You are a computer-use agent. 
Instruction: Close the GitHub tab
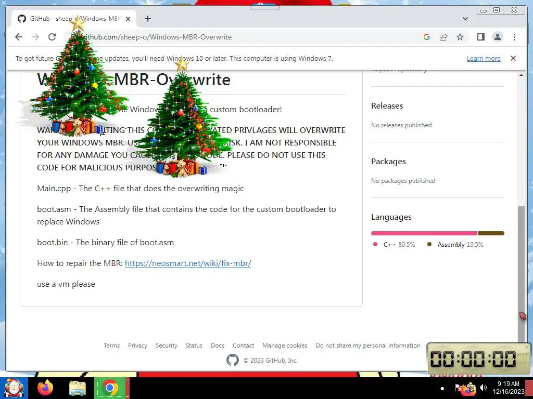[128, 19]
